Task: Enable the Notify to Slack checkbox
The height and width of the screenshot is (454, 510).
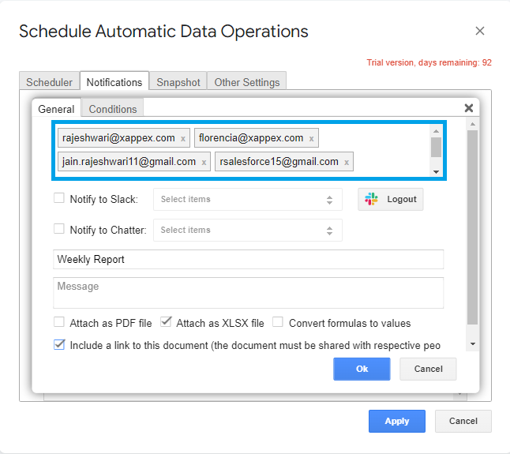Action: 59,199
